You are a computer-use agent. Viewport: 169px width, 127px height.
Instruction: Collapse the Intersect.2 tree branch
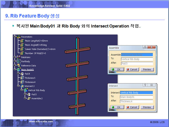[x=18, y=86]
